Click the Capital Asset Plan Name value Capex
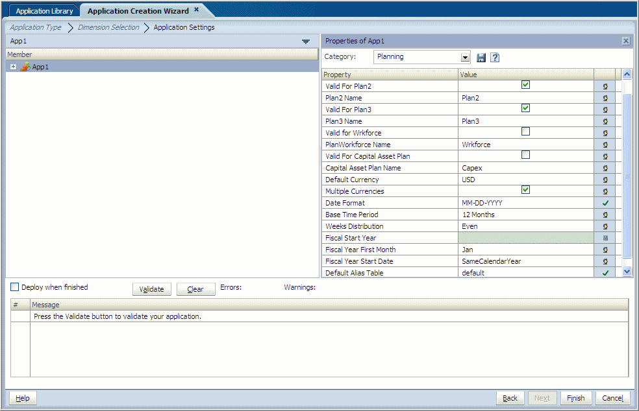This screenshot has width=639, height=411. click(526, 168)
